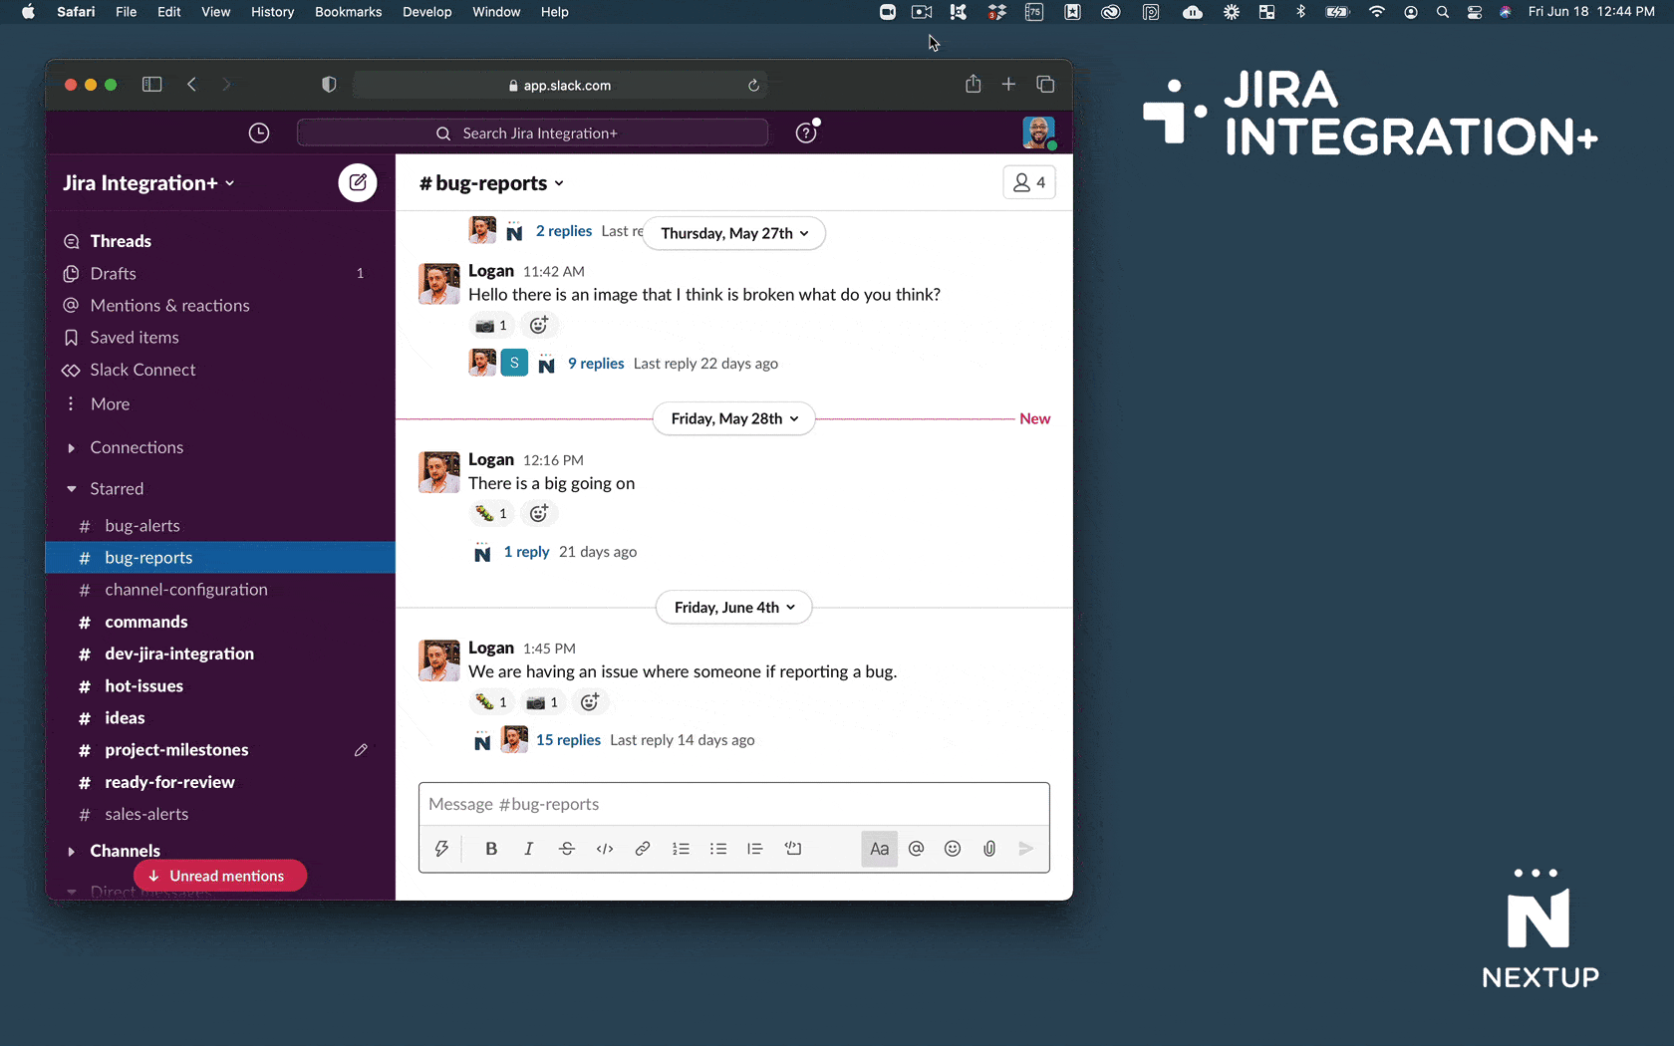Open 9 replies thread link
The height and width of the screenshot is (1046, 1674).
pyautogui.click(x=596, y=364)
